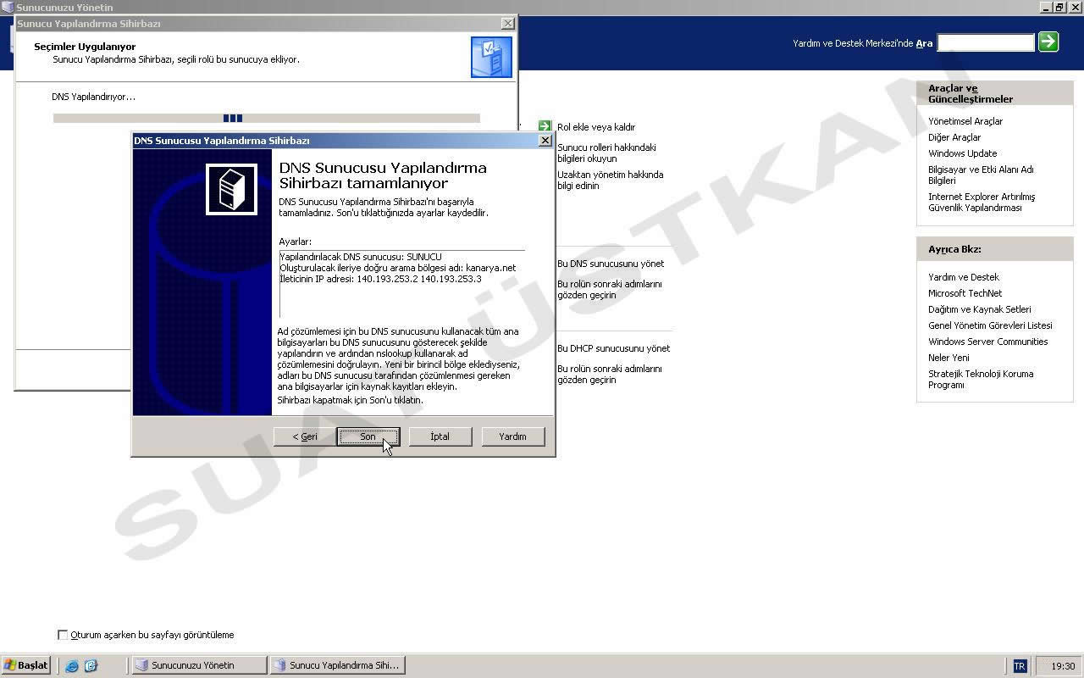Switch to Sunucu Yapılandırma Sihirbazı taskbar button

(x=337, y=665)
